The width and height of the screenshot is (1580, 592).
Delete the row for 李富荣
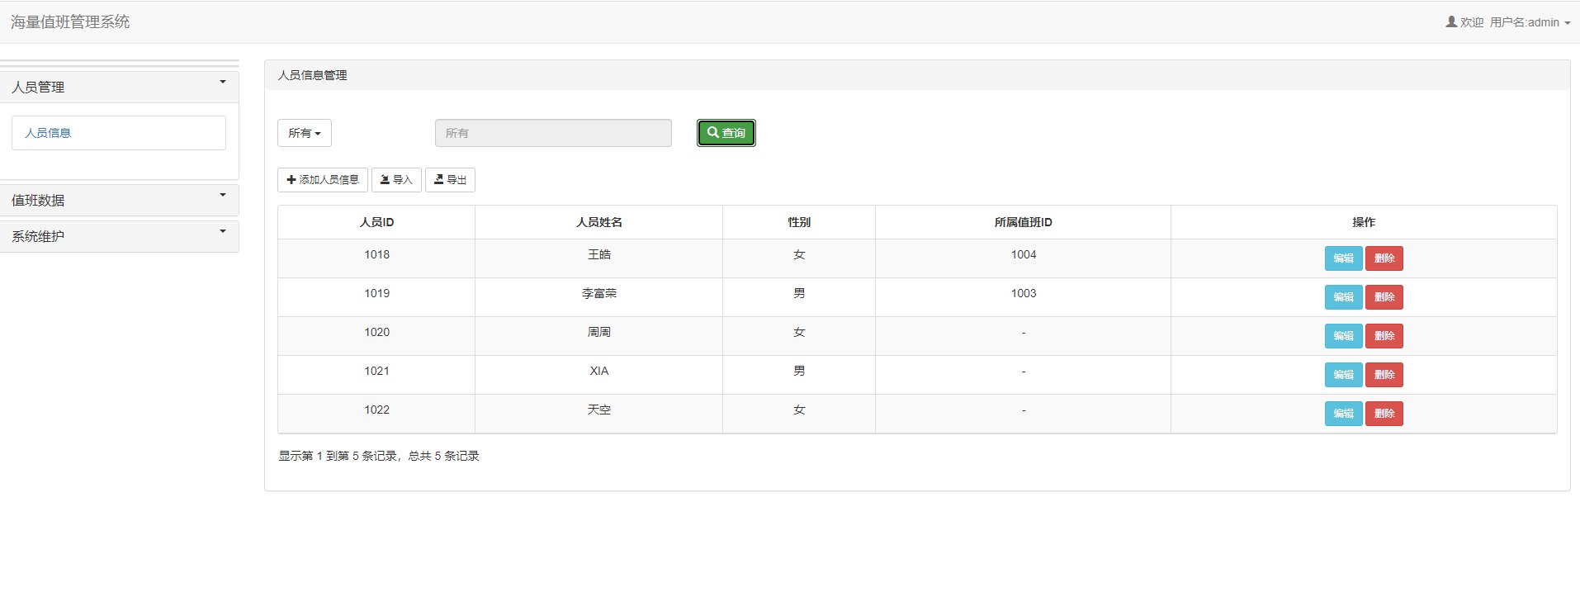pos(1384,297)
